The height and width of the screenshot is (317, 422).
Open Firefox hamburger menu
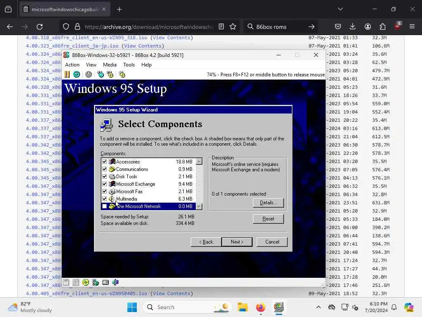(x=412, y=27)
